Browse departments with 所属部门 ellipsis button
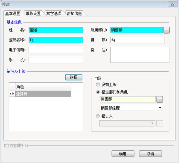Viewport: 179px width, 163px height. coord(166,30)
